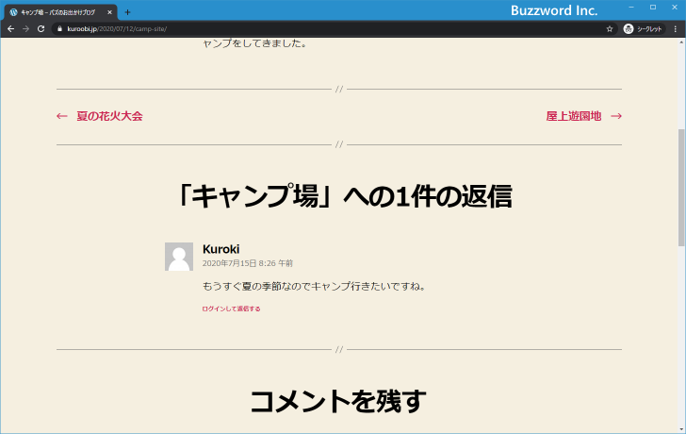Click ログインして返信する reply link
The height and width of the screenshot is (434, 686).
tap(231, 309)
